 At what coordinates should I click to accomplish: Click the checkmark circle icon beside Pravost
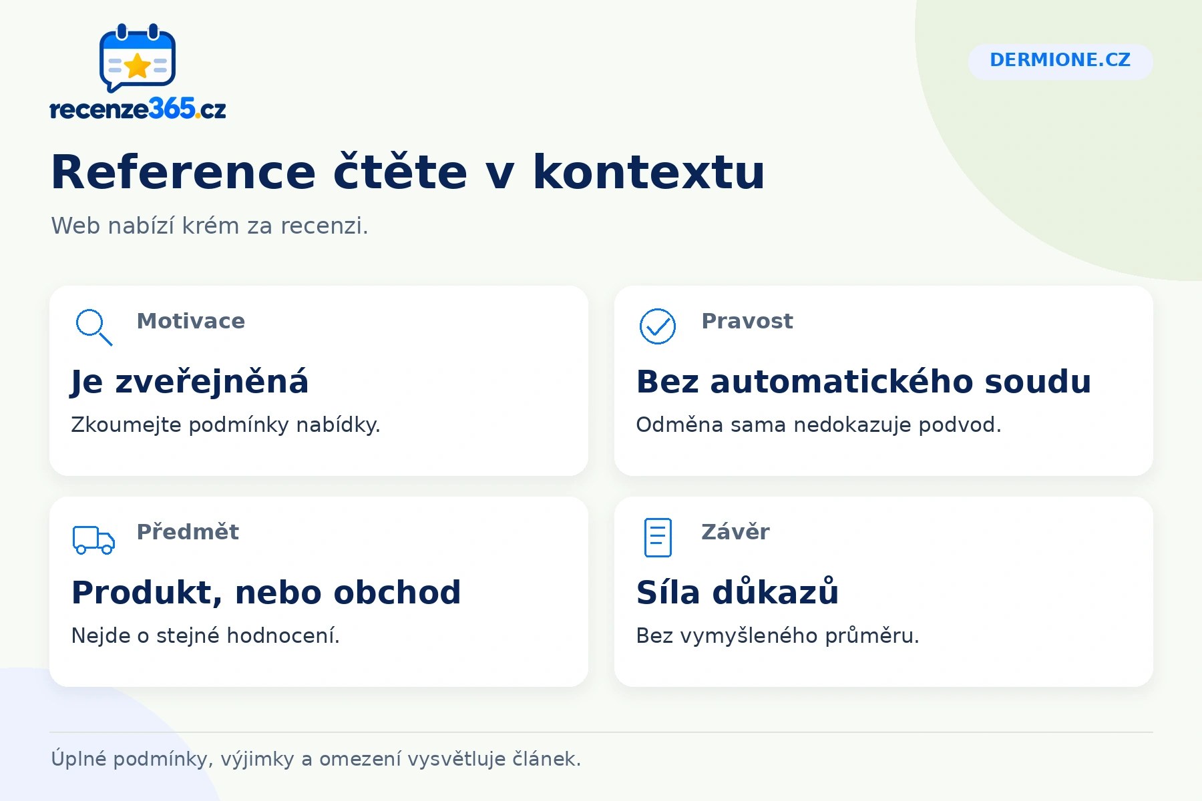click(x=658, y=326)
